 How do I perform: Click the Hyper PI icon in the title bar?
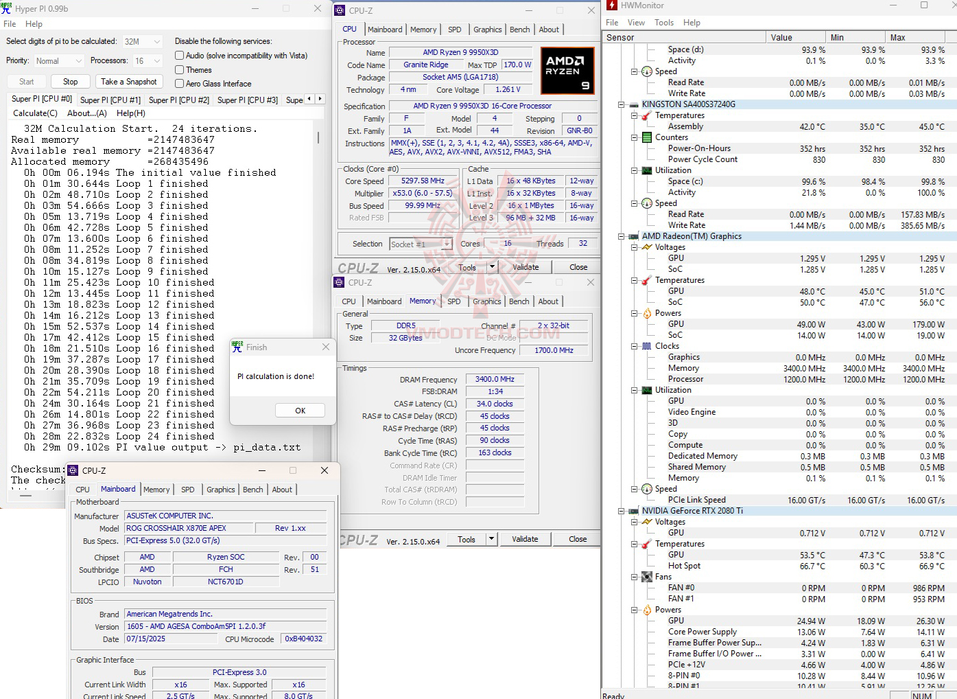[7, 8]
